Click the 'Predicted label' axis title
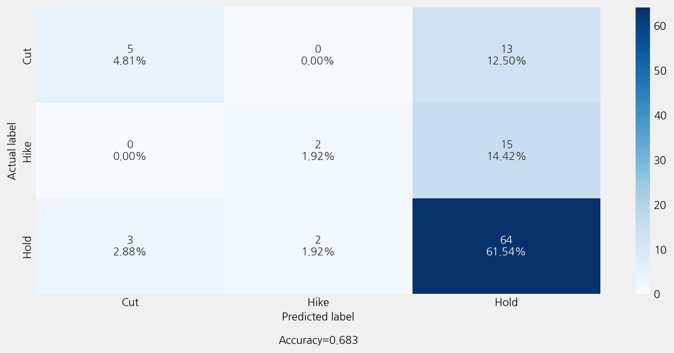Screen dimensions: 674x353 click(318, 317)
